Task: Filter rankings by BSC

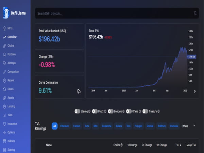Action: [x=96, y=126]
